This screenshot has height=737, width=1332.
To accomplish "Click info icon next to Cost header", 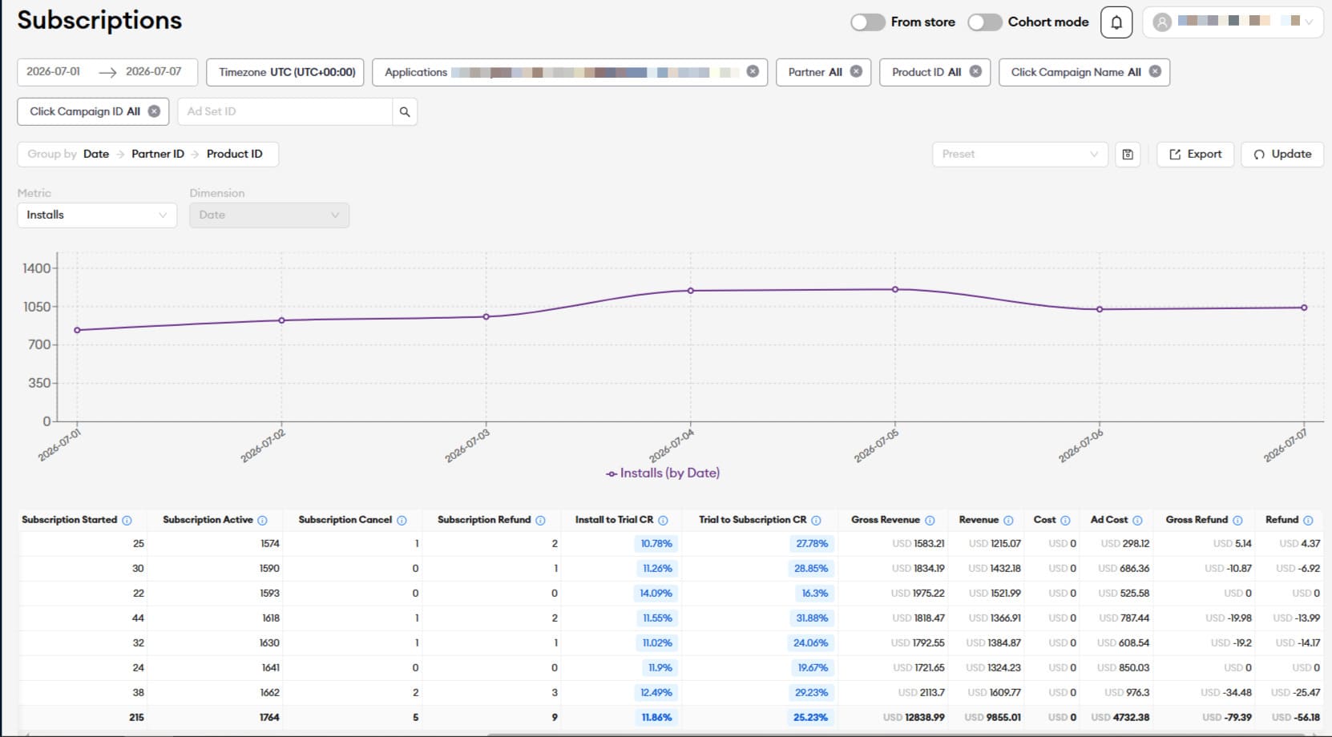I will [1065, 521].
